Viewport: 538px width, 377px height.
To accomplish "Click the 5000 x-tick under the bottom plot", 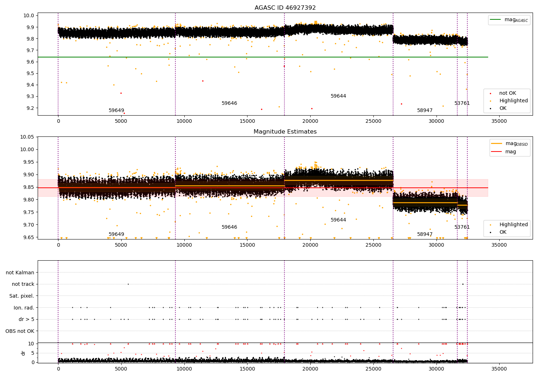I will (x=121, y=369).
